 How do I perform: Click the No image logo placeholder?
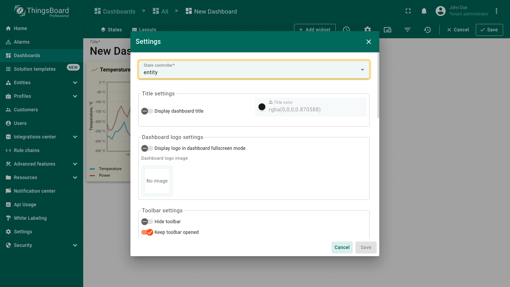(x=157, y=181)
